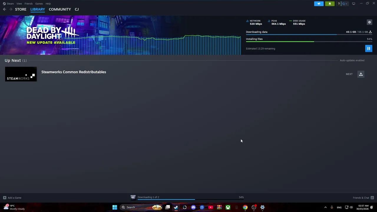Open Downloading 1 of 2 status
The width and height of the screenshot is (377, 212).
tap(148, 197)
